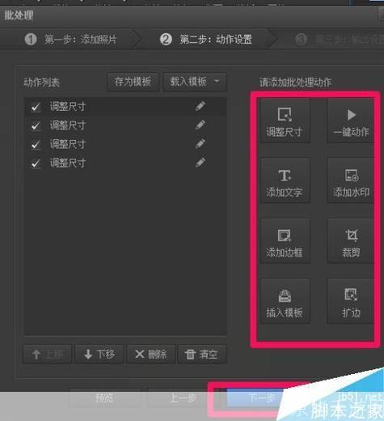Edit the first 调整尺寸 action with pencil icon

coord(200,106)
